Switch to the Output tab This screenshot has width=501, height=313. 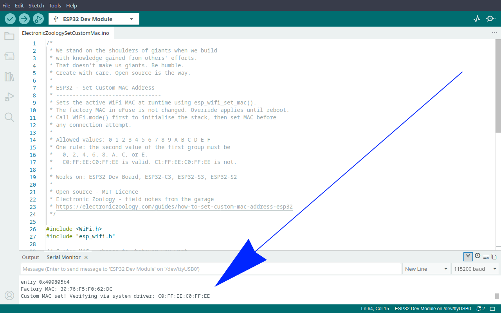pyautogui.click(x=31, y=257)
